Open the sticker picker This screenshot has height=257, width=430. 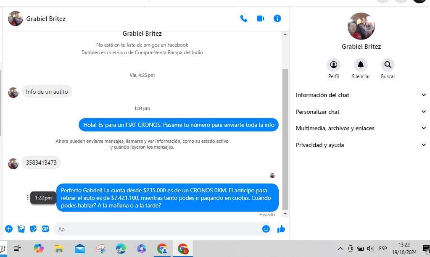(33, 229)
